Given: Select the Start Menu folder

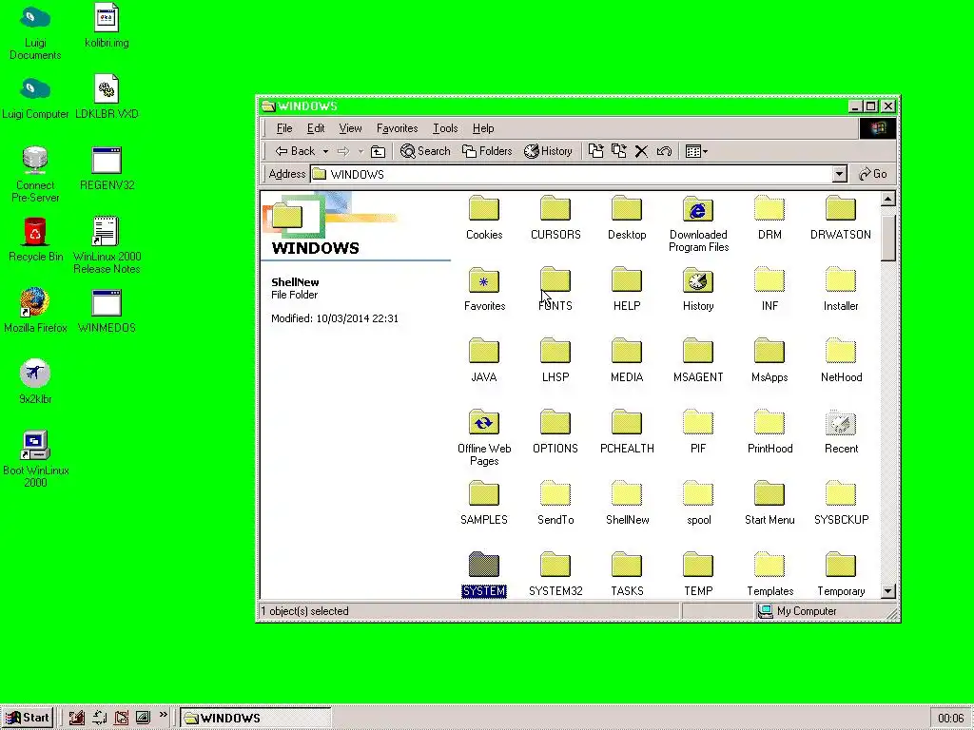Looking at the screenshot, I should click(769, 503).
